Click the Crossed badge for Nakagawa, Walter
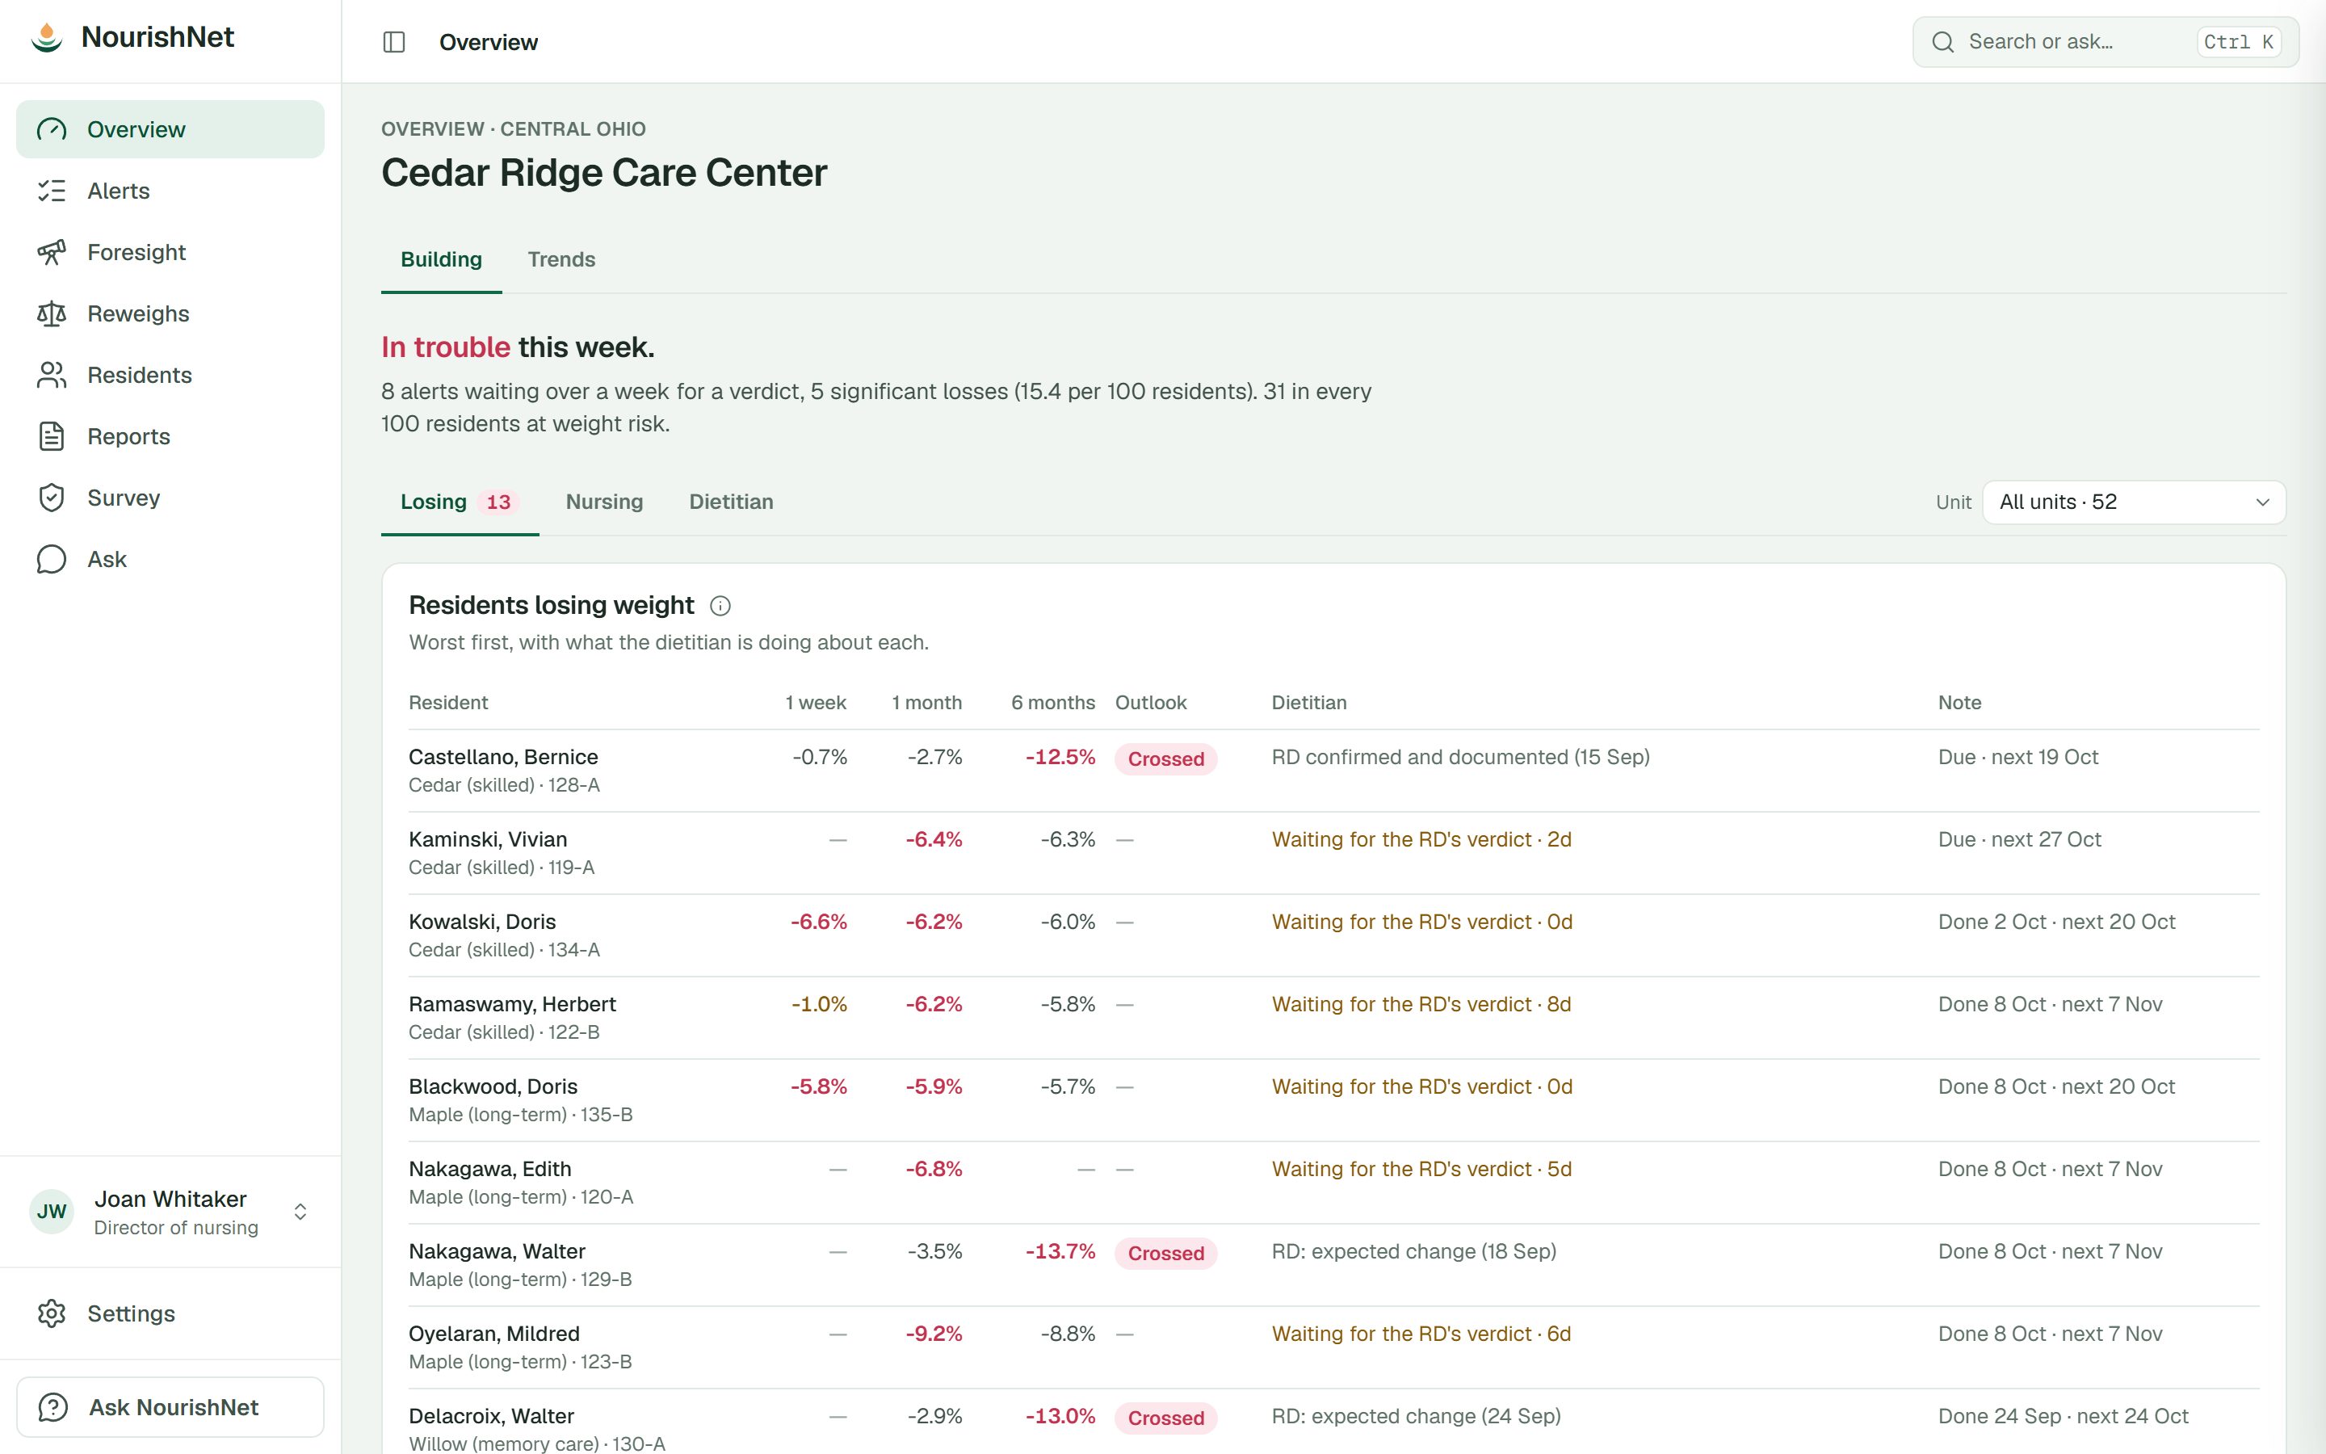 point(1166,1253)
